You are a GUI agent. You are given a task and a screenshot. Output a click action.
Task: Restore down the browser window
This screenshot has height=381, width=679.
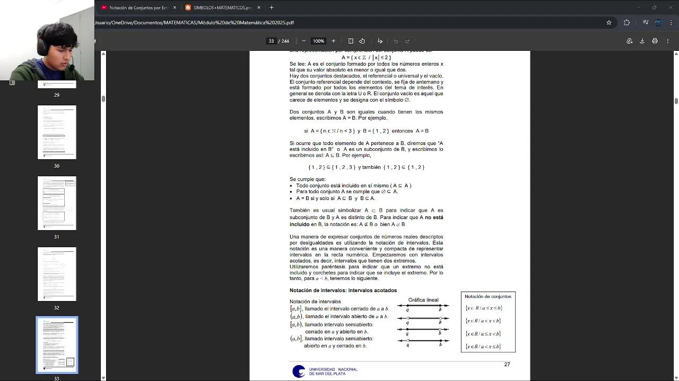point(654,7)
